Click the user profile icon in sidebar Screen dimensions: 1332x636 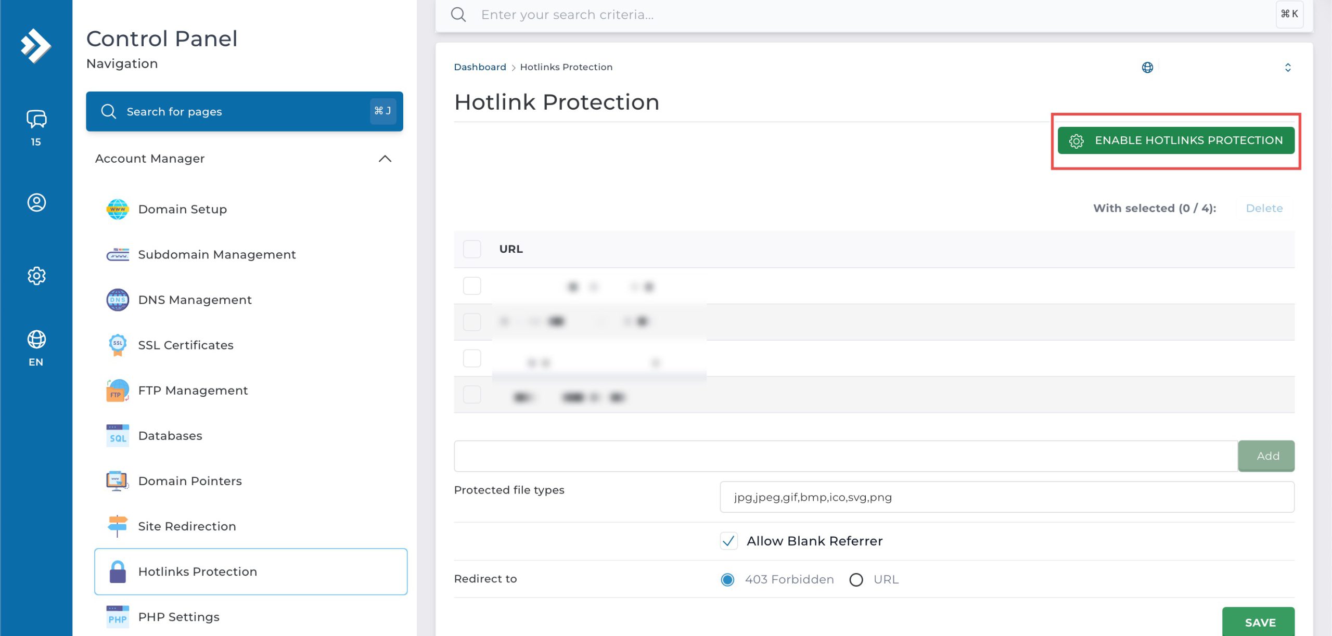(x=36, y=202)
